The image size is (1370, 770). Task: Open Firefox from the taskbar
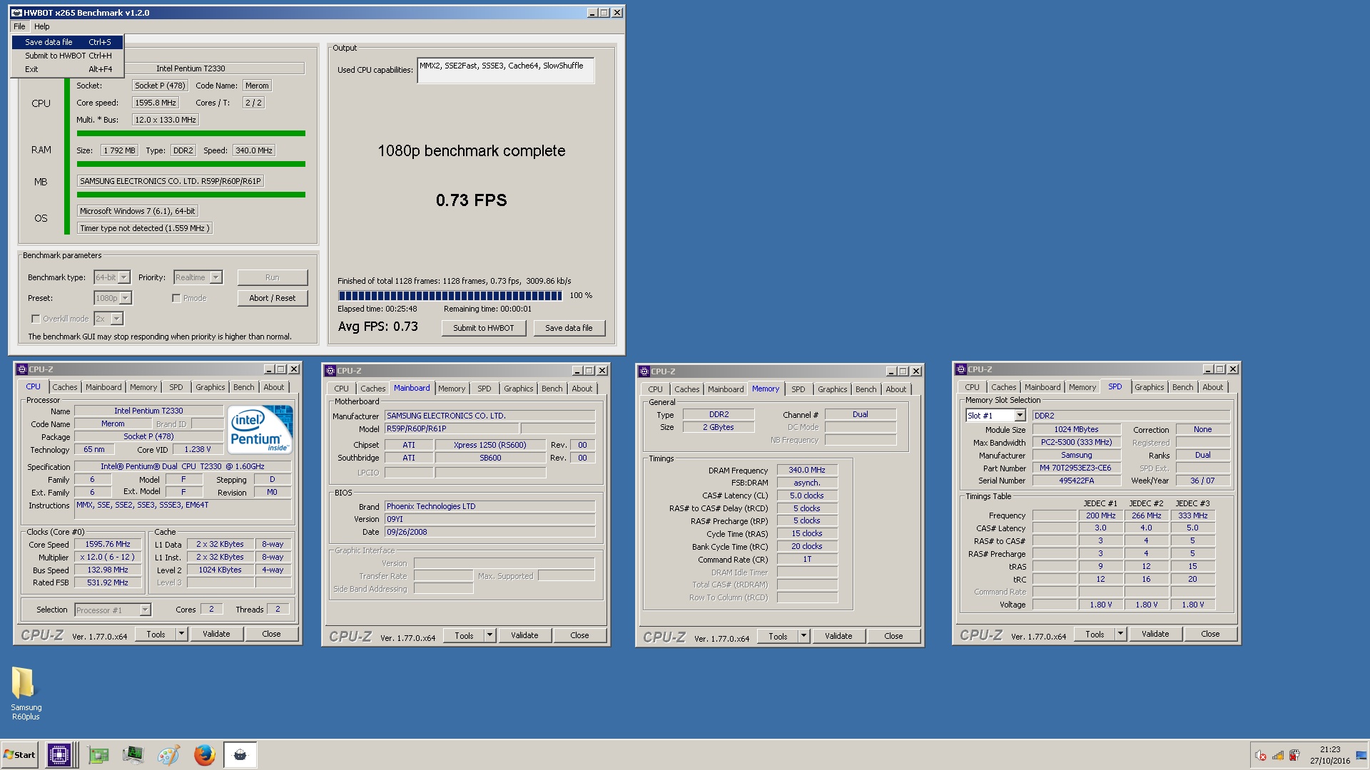pyautogui.click(x=205, y=754)
